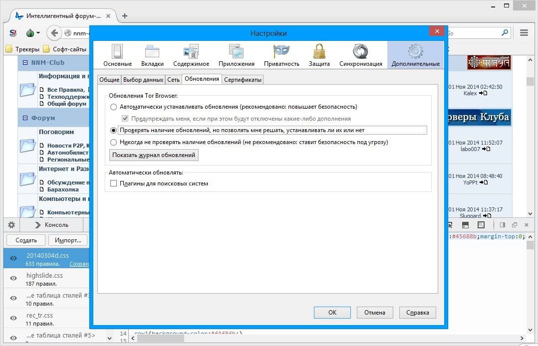This screenshot has width=538, height=346.
Task: Select check updates but let me decide
Action: (x=113, y=130)
